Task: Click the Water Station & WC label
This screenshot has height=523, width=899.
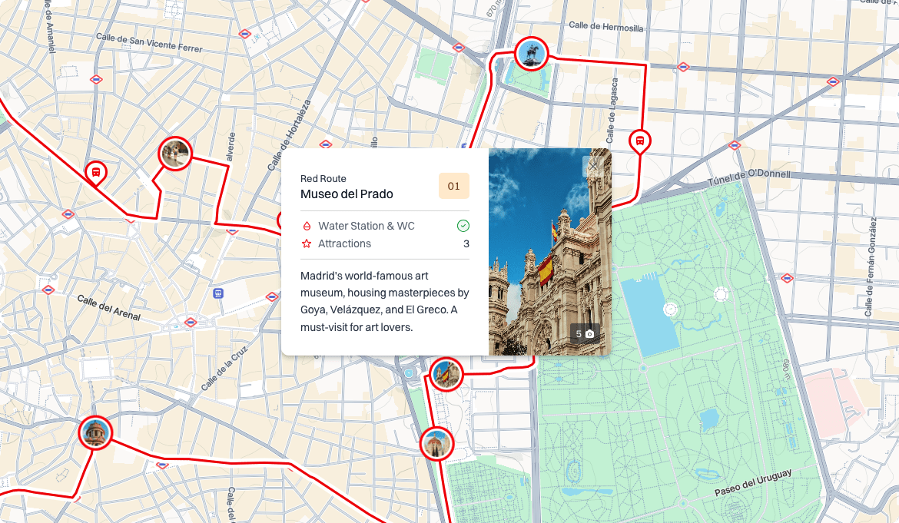Action: tap(367, 226)
